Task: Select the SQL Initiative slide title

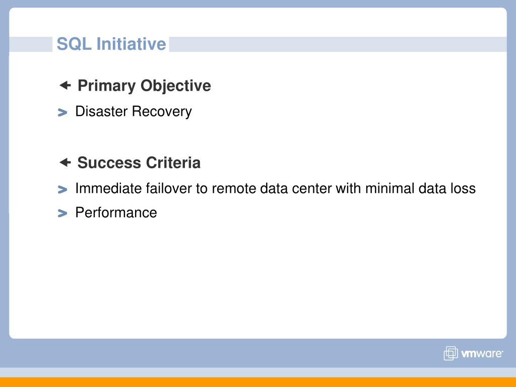Action: [x=111, y=44]
